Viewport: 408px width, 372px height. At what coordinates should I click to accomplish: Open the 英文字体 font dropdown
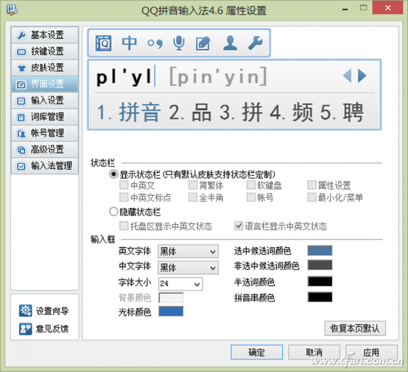click(188, 251)
